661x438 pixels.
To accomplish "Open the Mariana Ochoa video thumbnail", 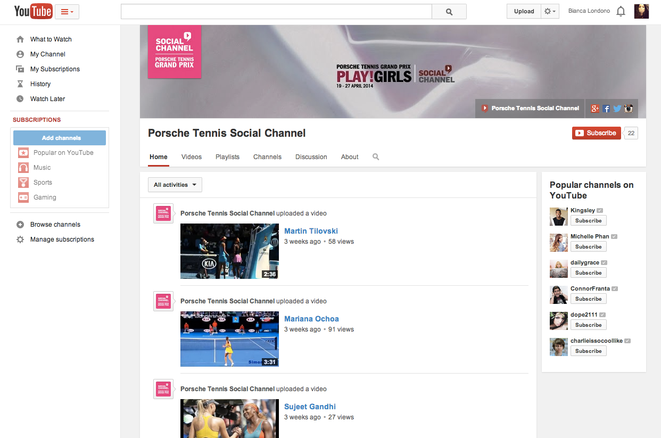I will [229, 339].
